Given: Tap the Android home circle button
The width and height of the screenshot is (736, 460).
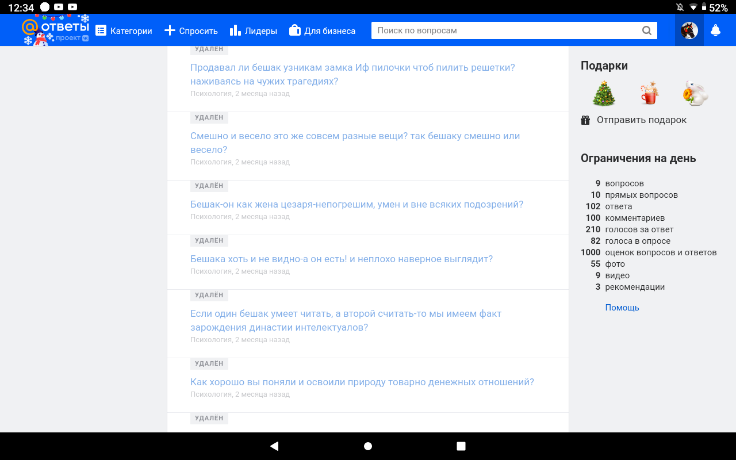Looking at the screenshot, I should [368, 446].
